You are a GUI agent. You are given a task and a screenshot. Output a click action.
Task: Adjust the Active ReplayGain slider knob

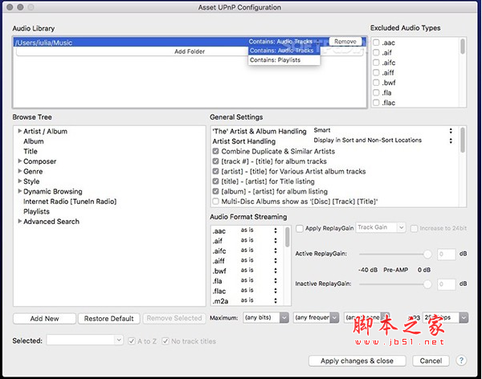(427, 255)
